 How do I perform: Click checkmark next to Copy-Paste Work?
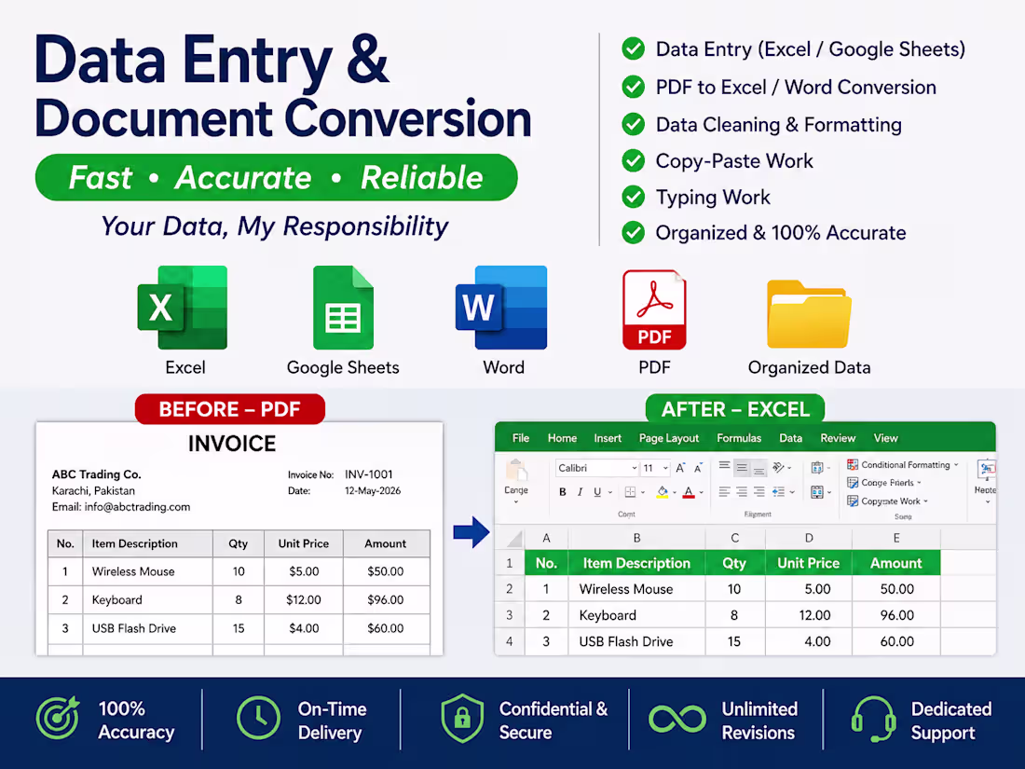[x=633, y=161]
